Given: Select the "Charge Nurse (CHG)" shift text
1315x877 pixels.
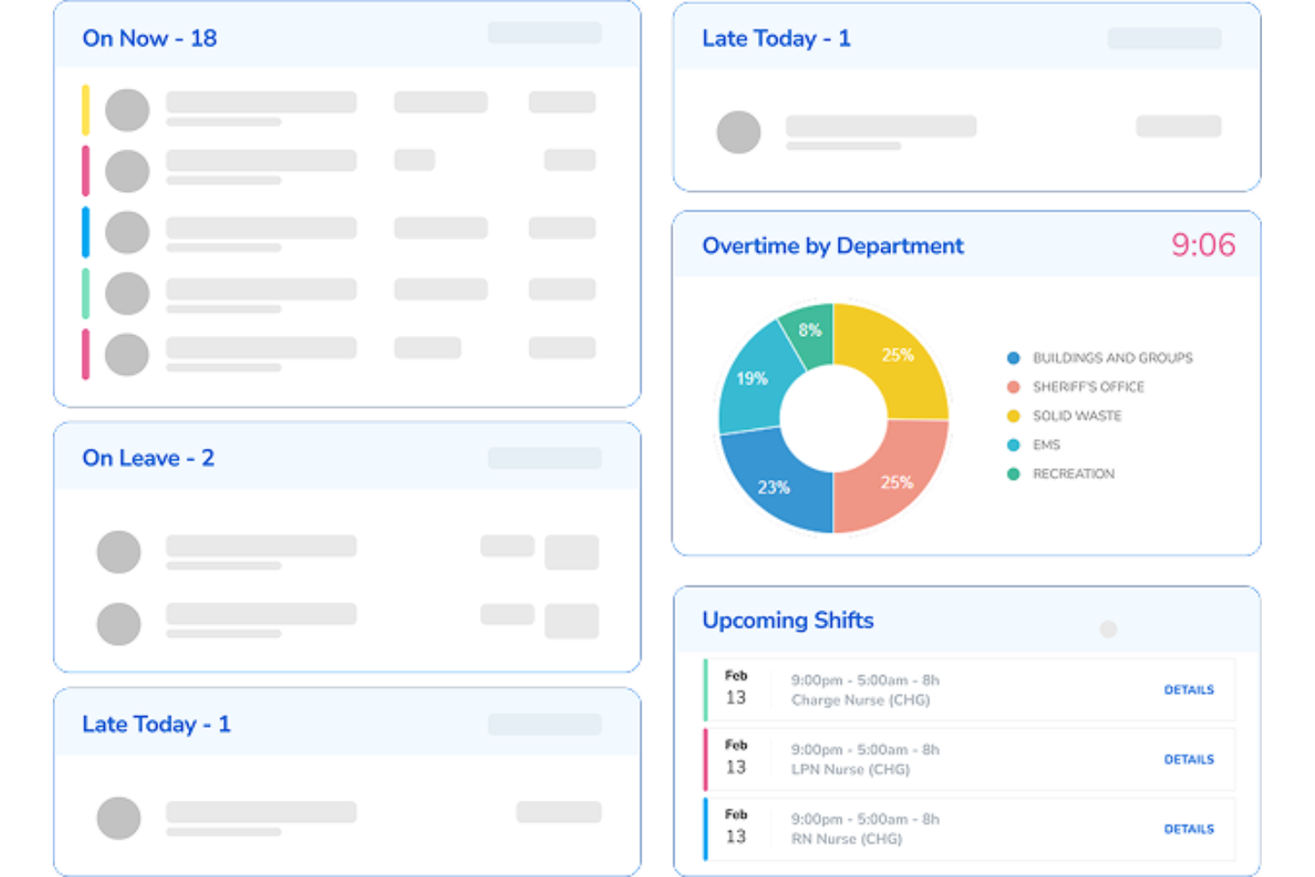Looking at the screenshot, I should click(x=860, y=700).
